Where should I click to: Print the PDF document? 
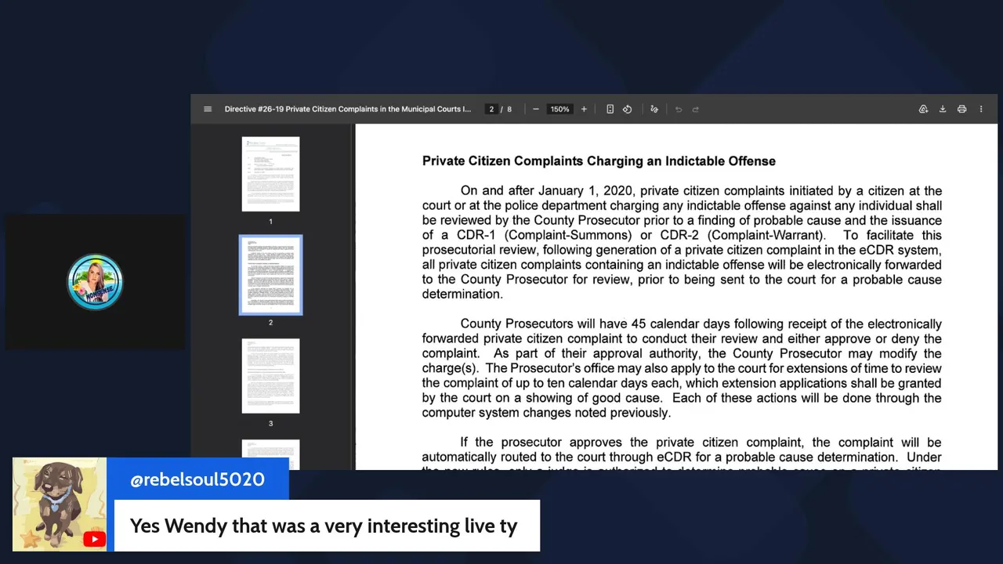click(961, 109)
